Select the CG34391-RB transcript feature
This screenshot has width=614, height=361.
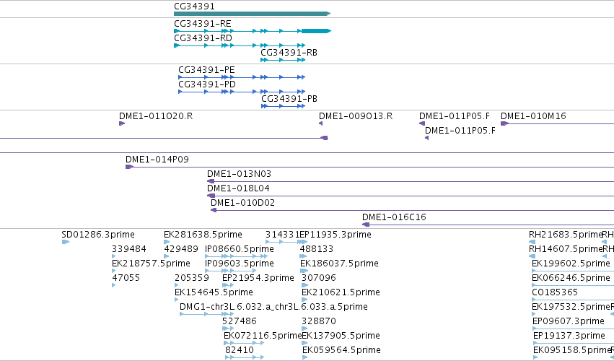pos(283,60)
